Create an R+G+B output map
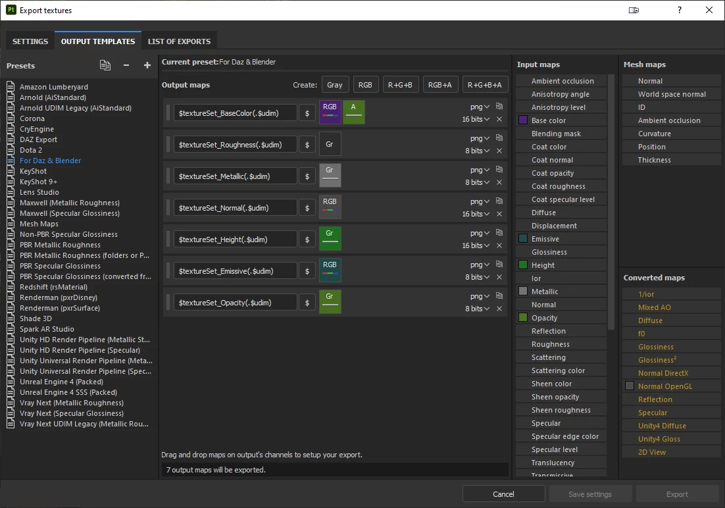The height and width of the screenshot is (508, 725). point(400,85)
